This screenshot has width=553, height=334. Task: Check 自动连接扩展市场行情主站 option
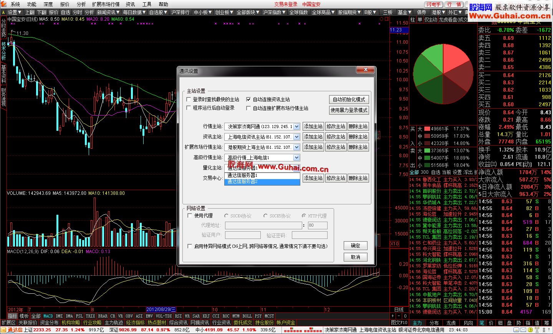click(x=248, y=108)
